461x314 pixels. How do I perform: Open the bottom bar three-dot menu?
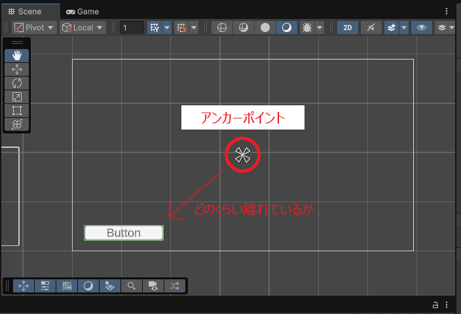pos(447,305)
